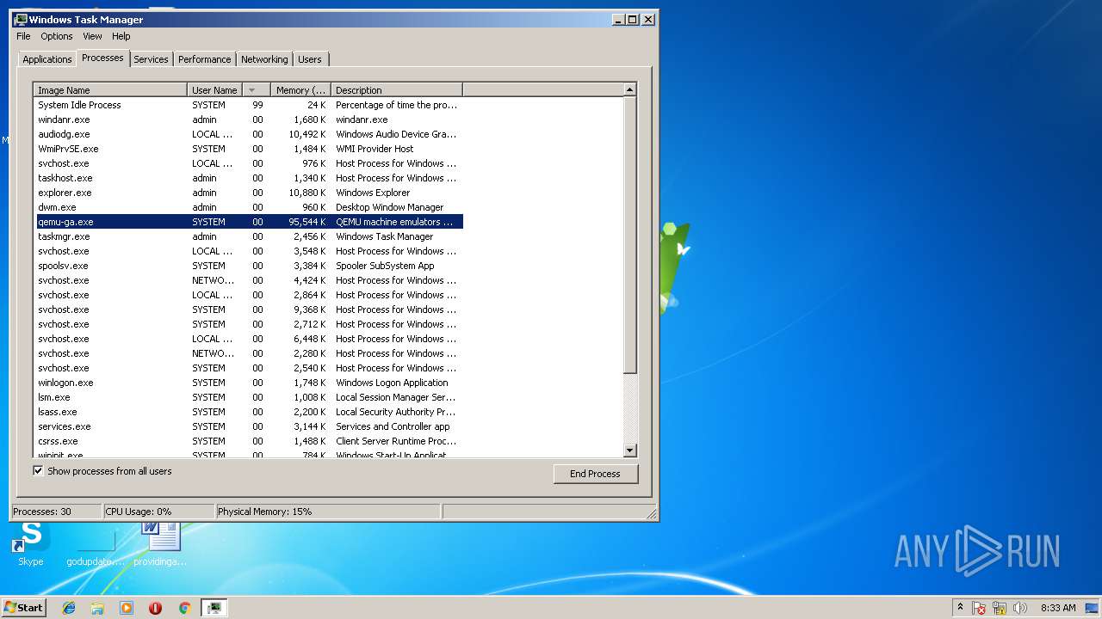Sort by User Name column header
Image resolution: width=1102 pixels, height=619 pixels.
[214, 89]
